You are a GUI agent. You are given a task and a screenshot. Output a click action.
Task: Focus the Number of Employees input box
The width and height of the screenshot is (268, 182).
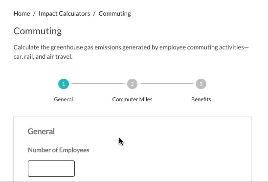[51, 168]
